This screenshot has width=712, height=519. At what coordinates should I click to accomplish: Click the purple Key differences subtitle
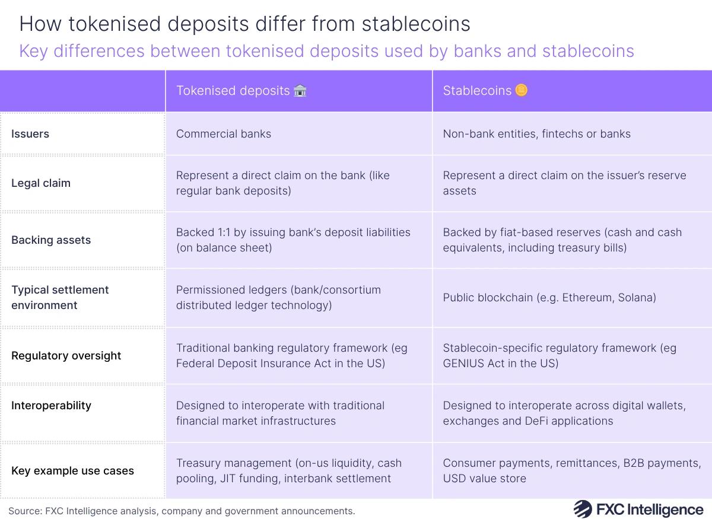(326, 51)
